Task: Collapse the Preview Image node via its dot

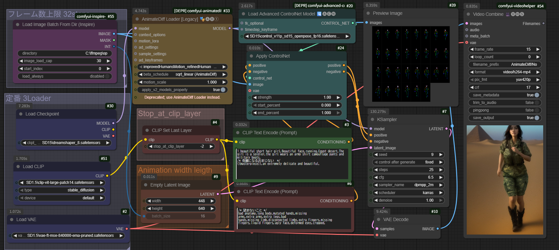Action: coord(368,13)
